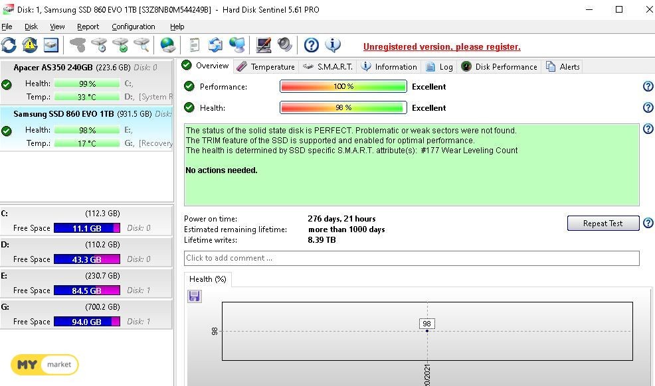Click the greyed-out disk toolbar icon

77,45
